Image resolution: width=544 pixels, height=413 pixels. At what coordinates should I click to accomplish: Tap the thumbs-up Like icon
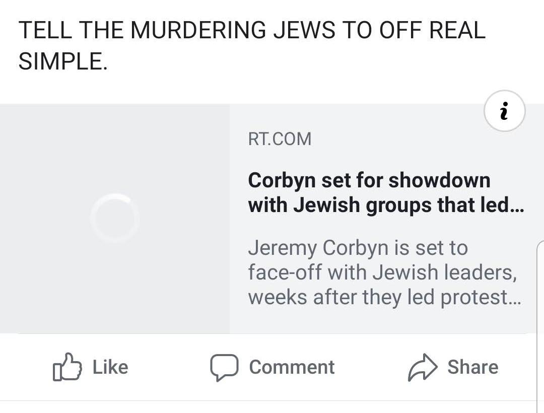pos(67,367)
